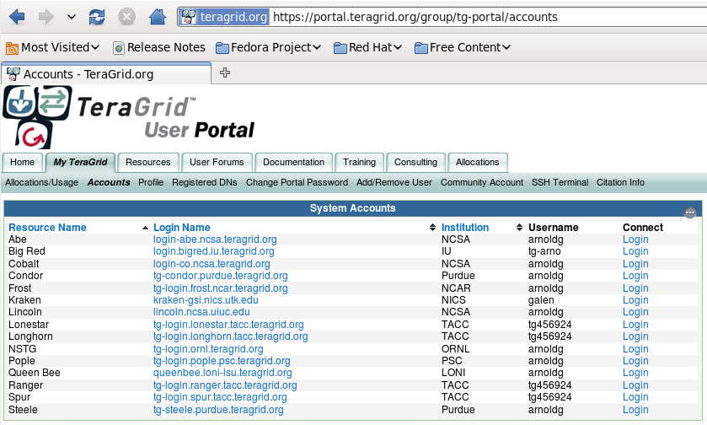Image resolution: width=707 pixels, height=425 pixels.
Task: Click Login for the Pople resource
Action: (x=635, y=361)
